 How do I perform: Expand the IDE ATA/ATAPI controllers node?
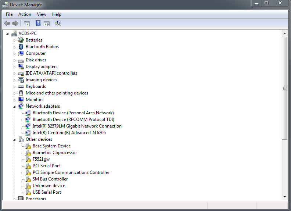pyautogui.click(x=14, y=74)
